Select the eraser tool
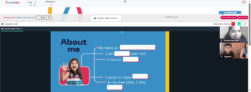The image size is (251, 92). [34, 5]
